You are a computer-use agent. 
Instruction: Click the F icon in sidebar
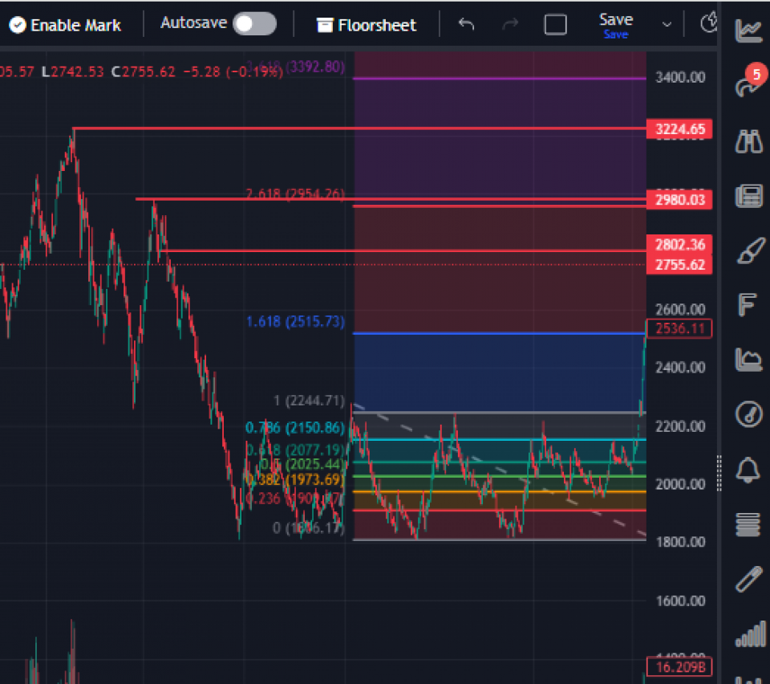point(748,305)
